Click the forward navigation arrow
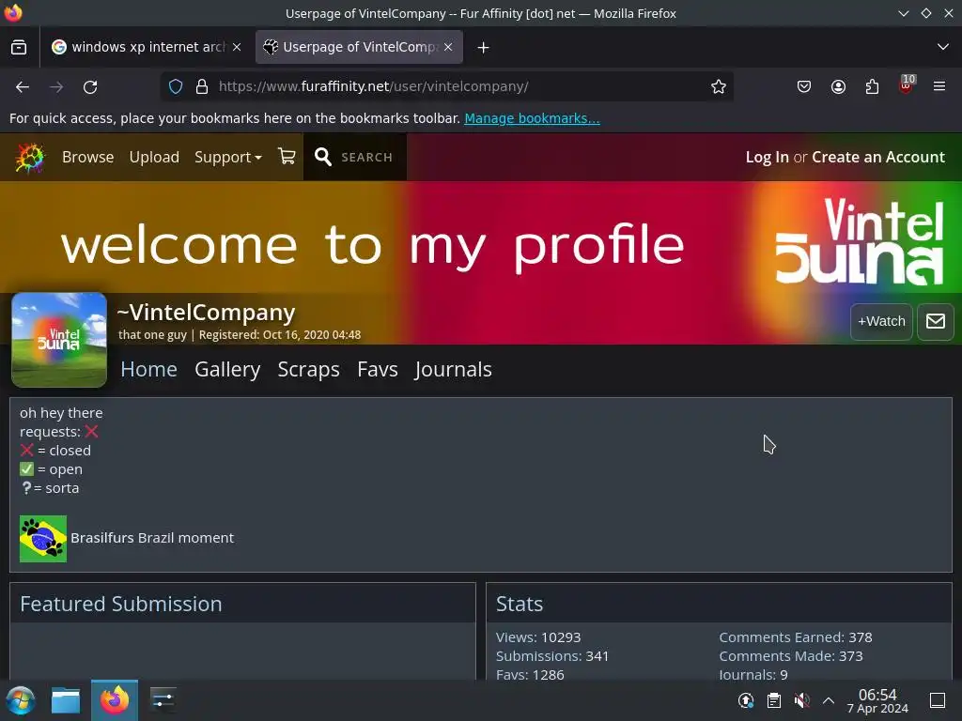 coord(56,87)
